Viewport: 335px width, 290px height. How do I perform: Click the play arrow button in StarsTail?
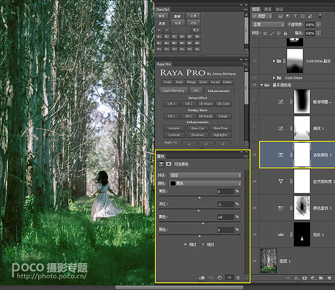click(x=159, y=30)
